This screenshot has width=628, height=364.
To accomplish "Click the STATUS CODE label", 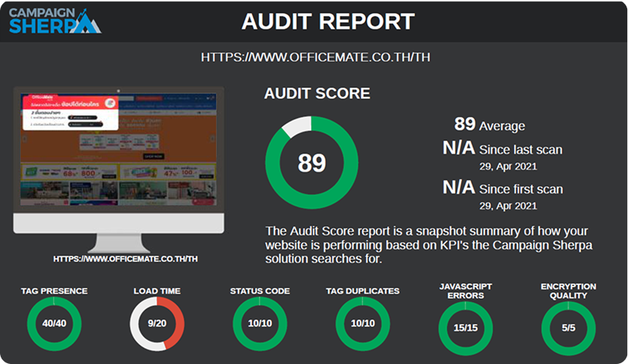I will click(x=260, y=290).
